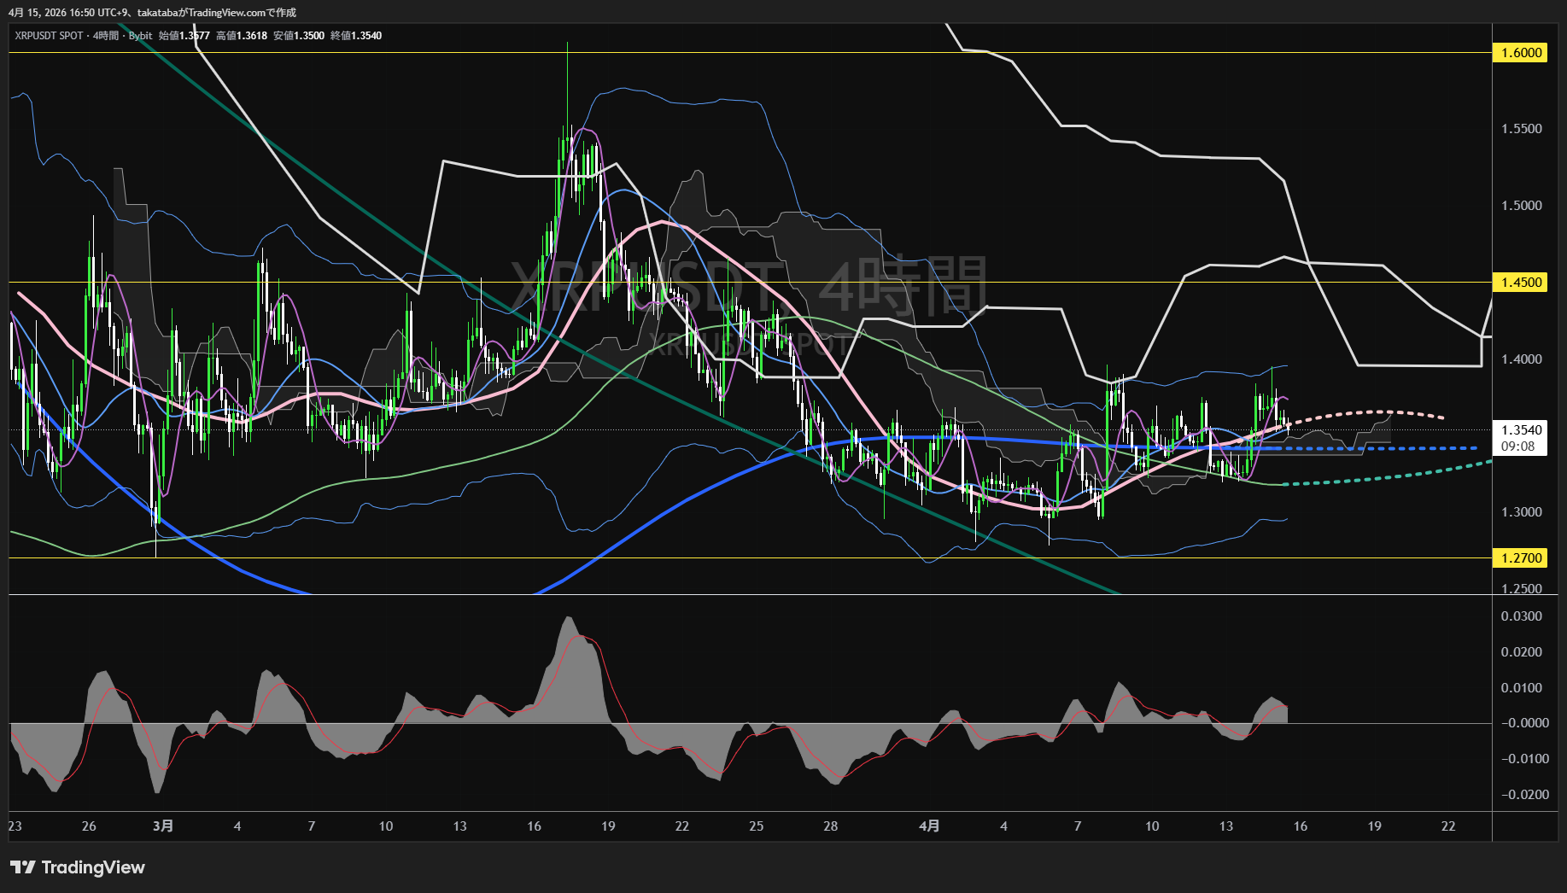Screen dimensions: 1567x893
Task: Select the yellow 1.4500 price label
Action: [x=1521, y=283]
